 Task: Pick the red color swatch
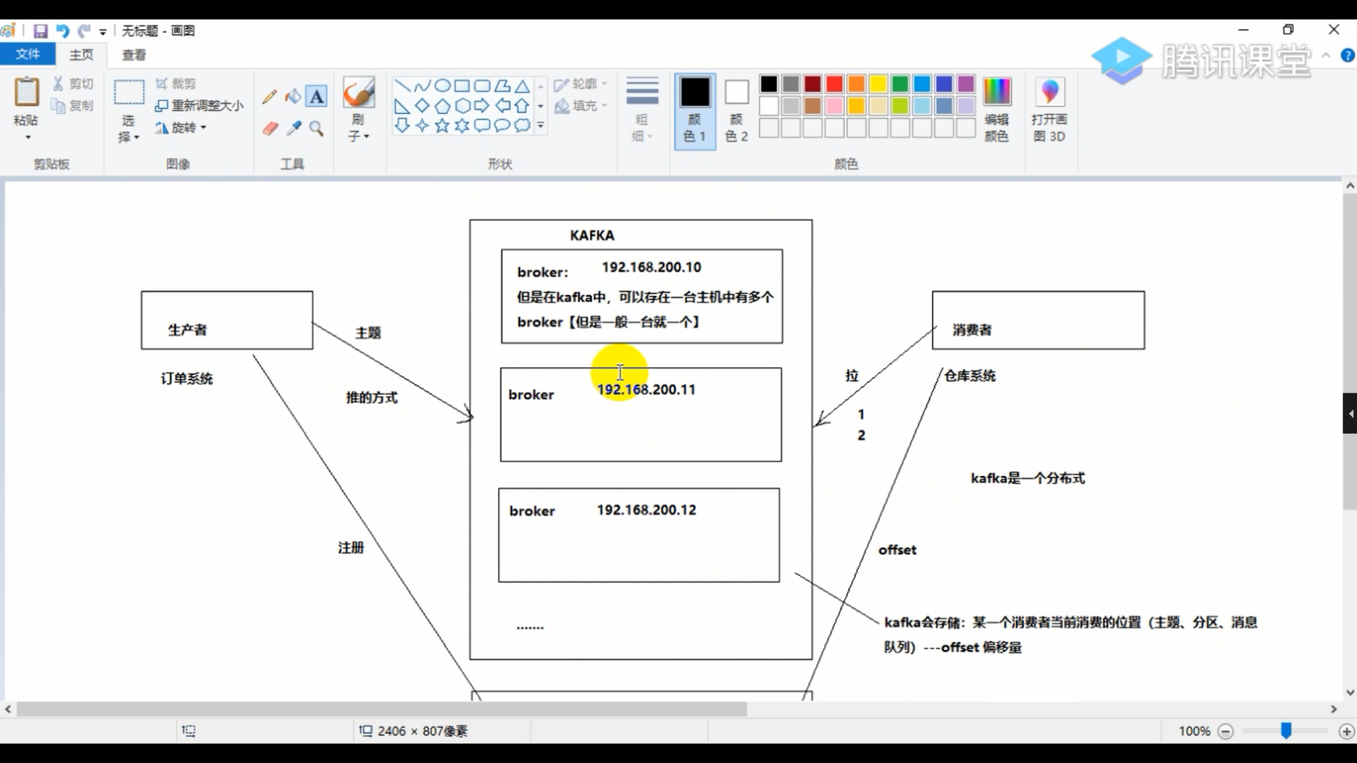(x=835, y=85)
